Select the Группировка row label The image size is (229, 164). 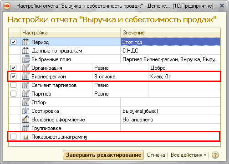click(x=46, y=128)
